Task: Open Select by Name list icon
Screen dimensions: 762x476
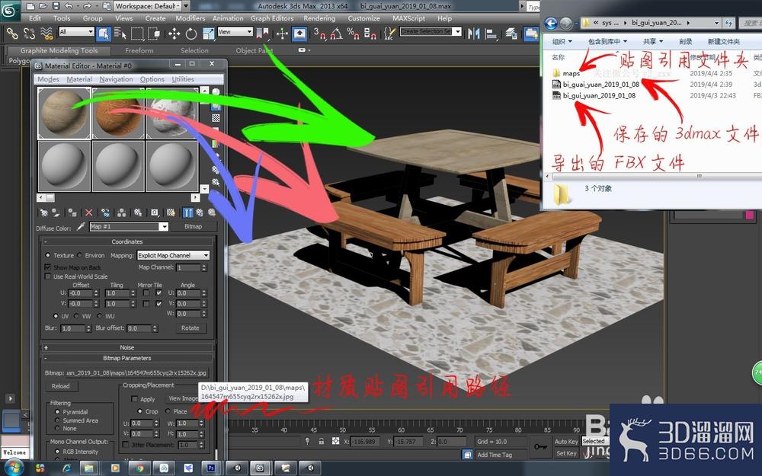Action: [120, 33]
